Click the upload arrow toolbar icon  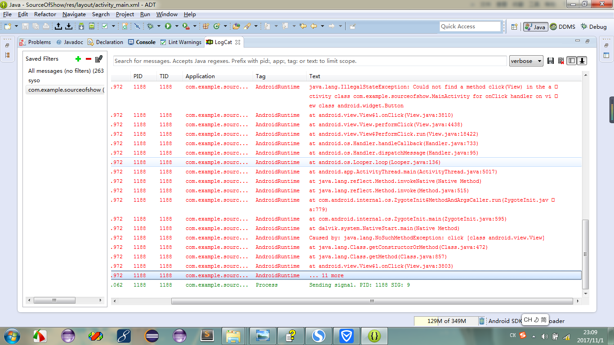point(58,27)
